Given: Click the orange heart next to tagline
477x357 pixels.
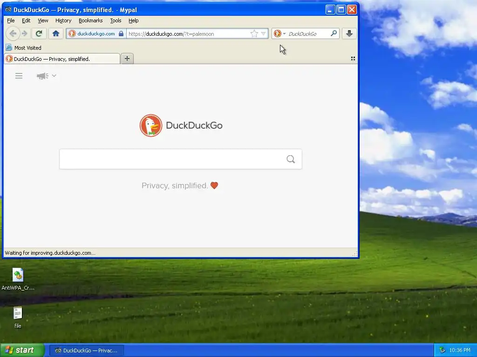Looking at the screenshot, I should (x=214, y=185).
